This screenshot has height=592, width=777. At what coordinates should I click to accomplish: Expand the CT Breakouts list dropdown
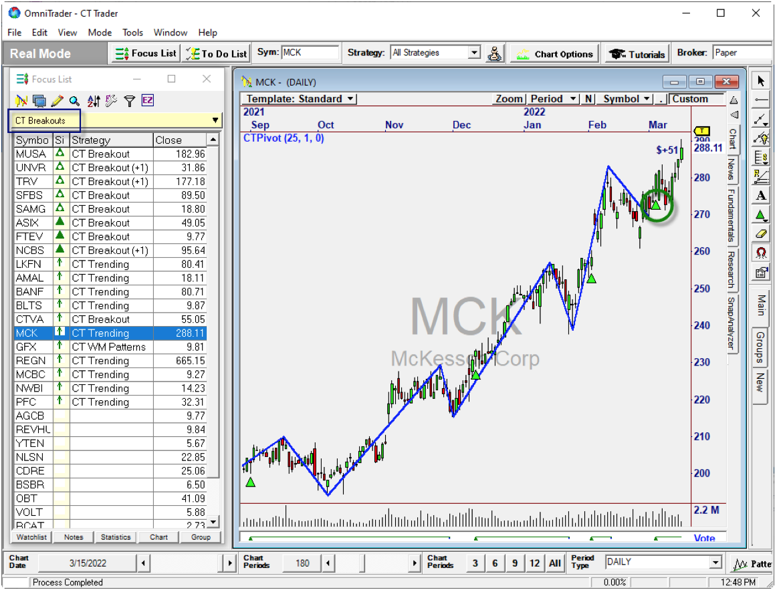215,120
